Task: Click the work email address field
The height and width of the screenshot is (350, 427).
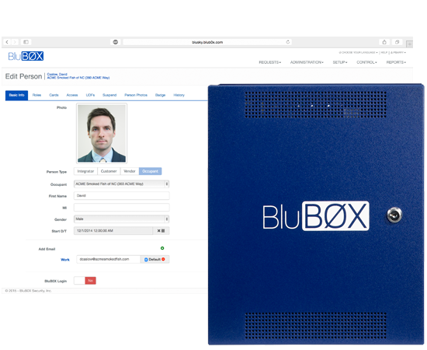Action: click(x=109, y=259)
